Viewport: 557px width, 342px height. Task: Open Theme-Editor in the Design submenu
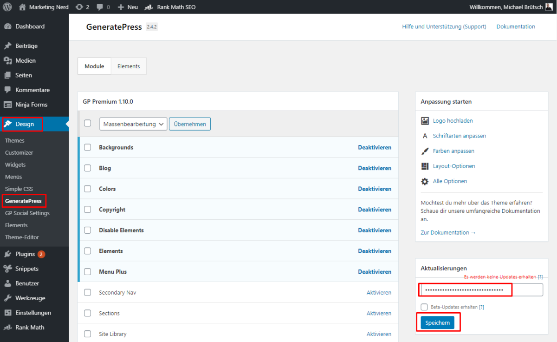coord(22,237)
